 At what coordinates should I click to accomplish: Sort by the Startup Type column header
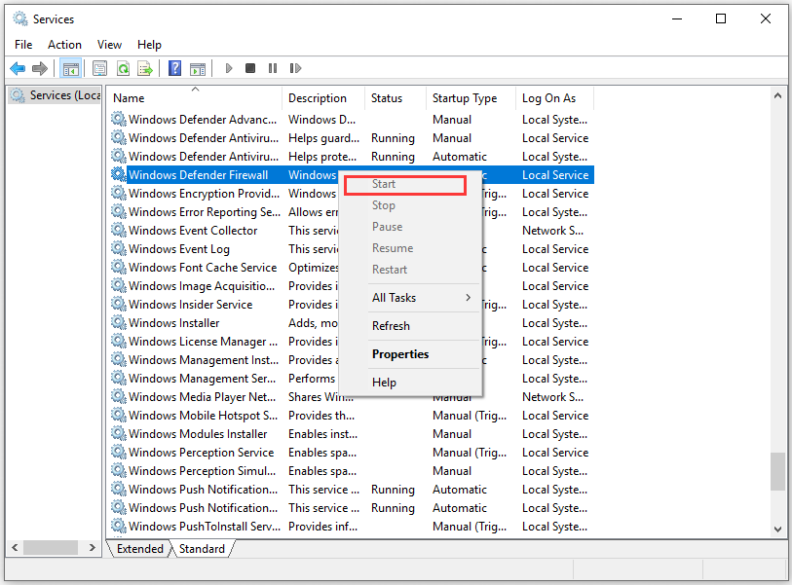coord(471,98)
